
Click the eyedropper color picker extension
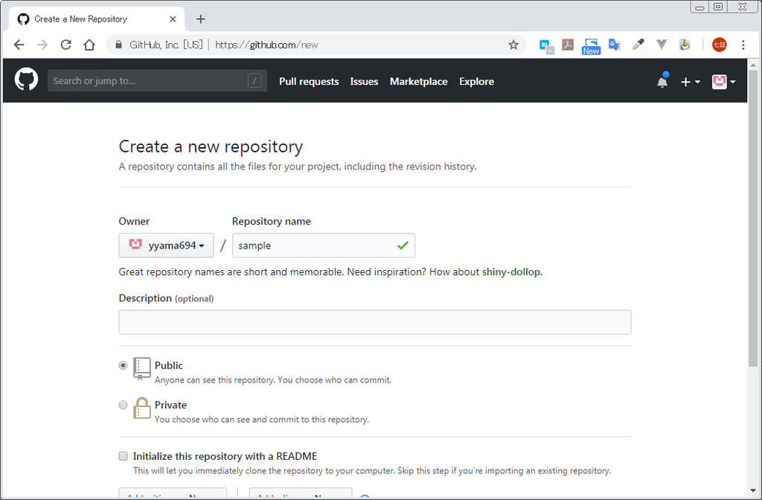click(x=638, y=45)
